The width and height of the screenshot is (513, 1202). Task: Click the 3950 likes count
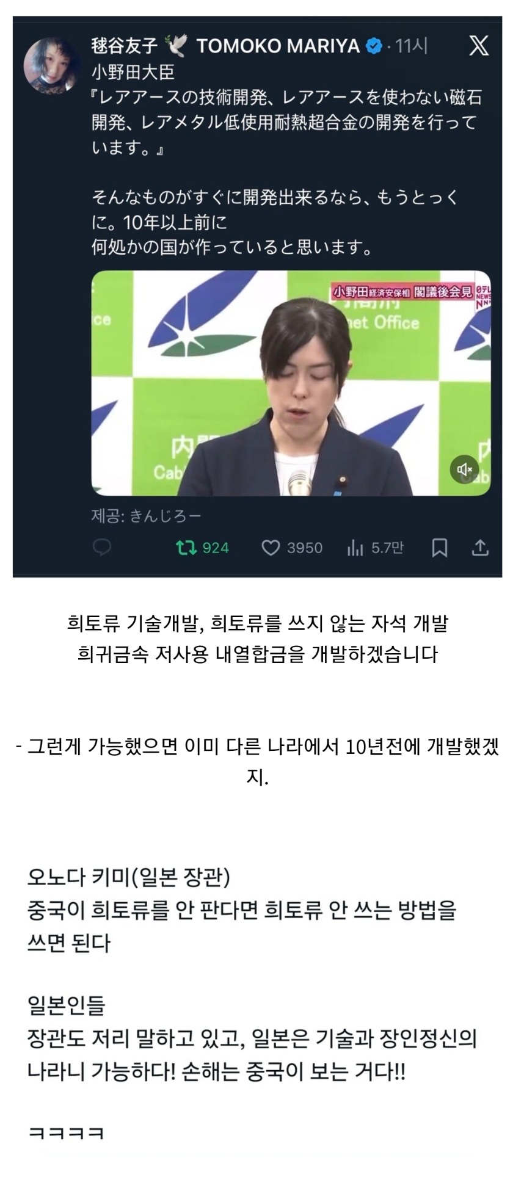click(305, 548)
